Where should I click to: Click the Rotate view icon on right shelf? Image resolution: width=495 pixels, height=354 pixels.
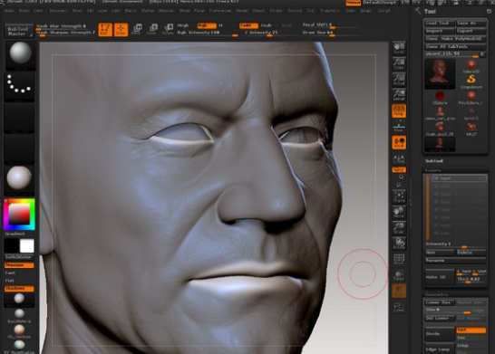(399, 244)
